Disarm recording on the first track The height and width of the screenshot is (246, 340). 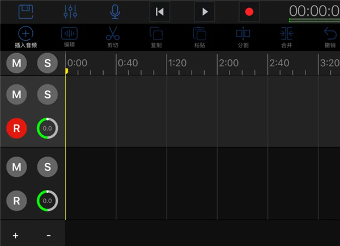16,128
